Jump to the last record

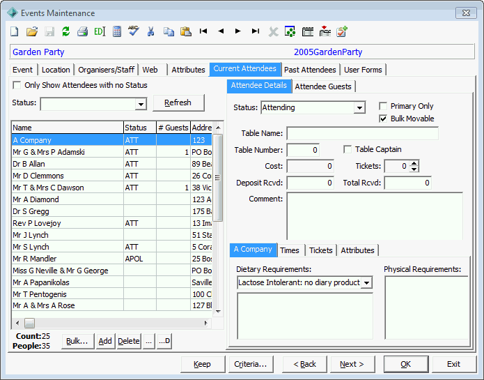coord(256,31)
